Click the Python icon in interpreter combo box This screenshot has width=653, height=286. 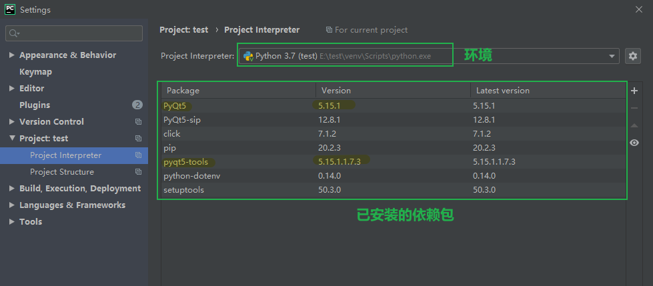click(x=249, y=56)
